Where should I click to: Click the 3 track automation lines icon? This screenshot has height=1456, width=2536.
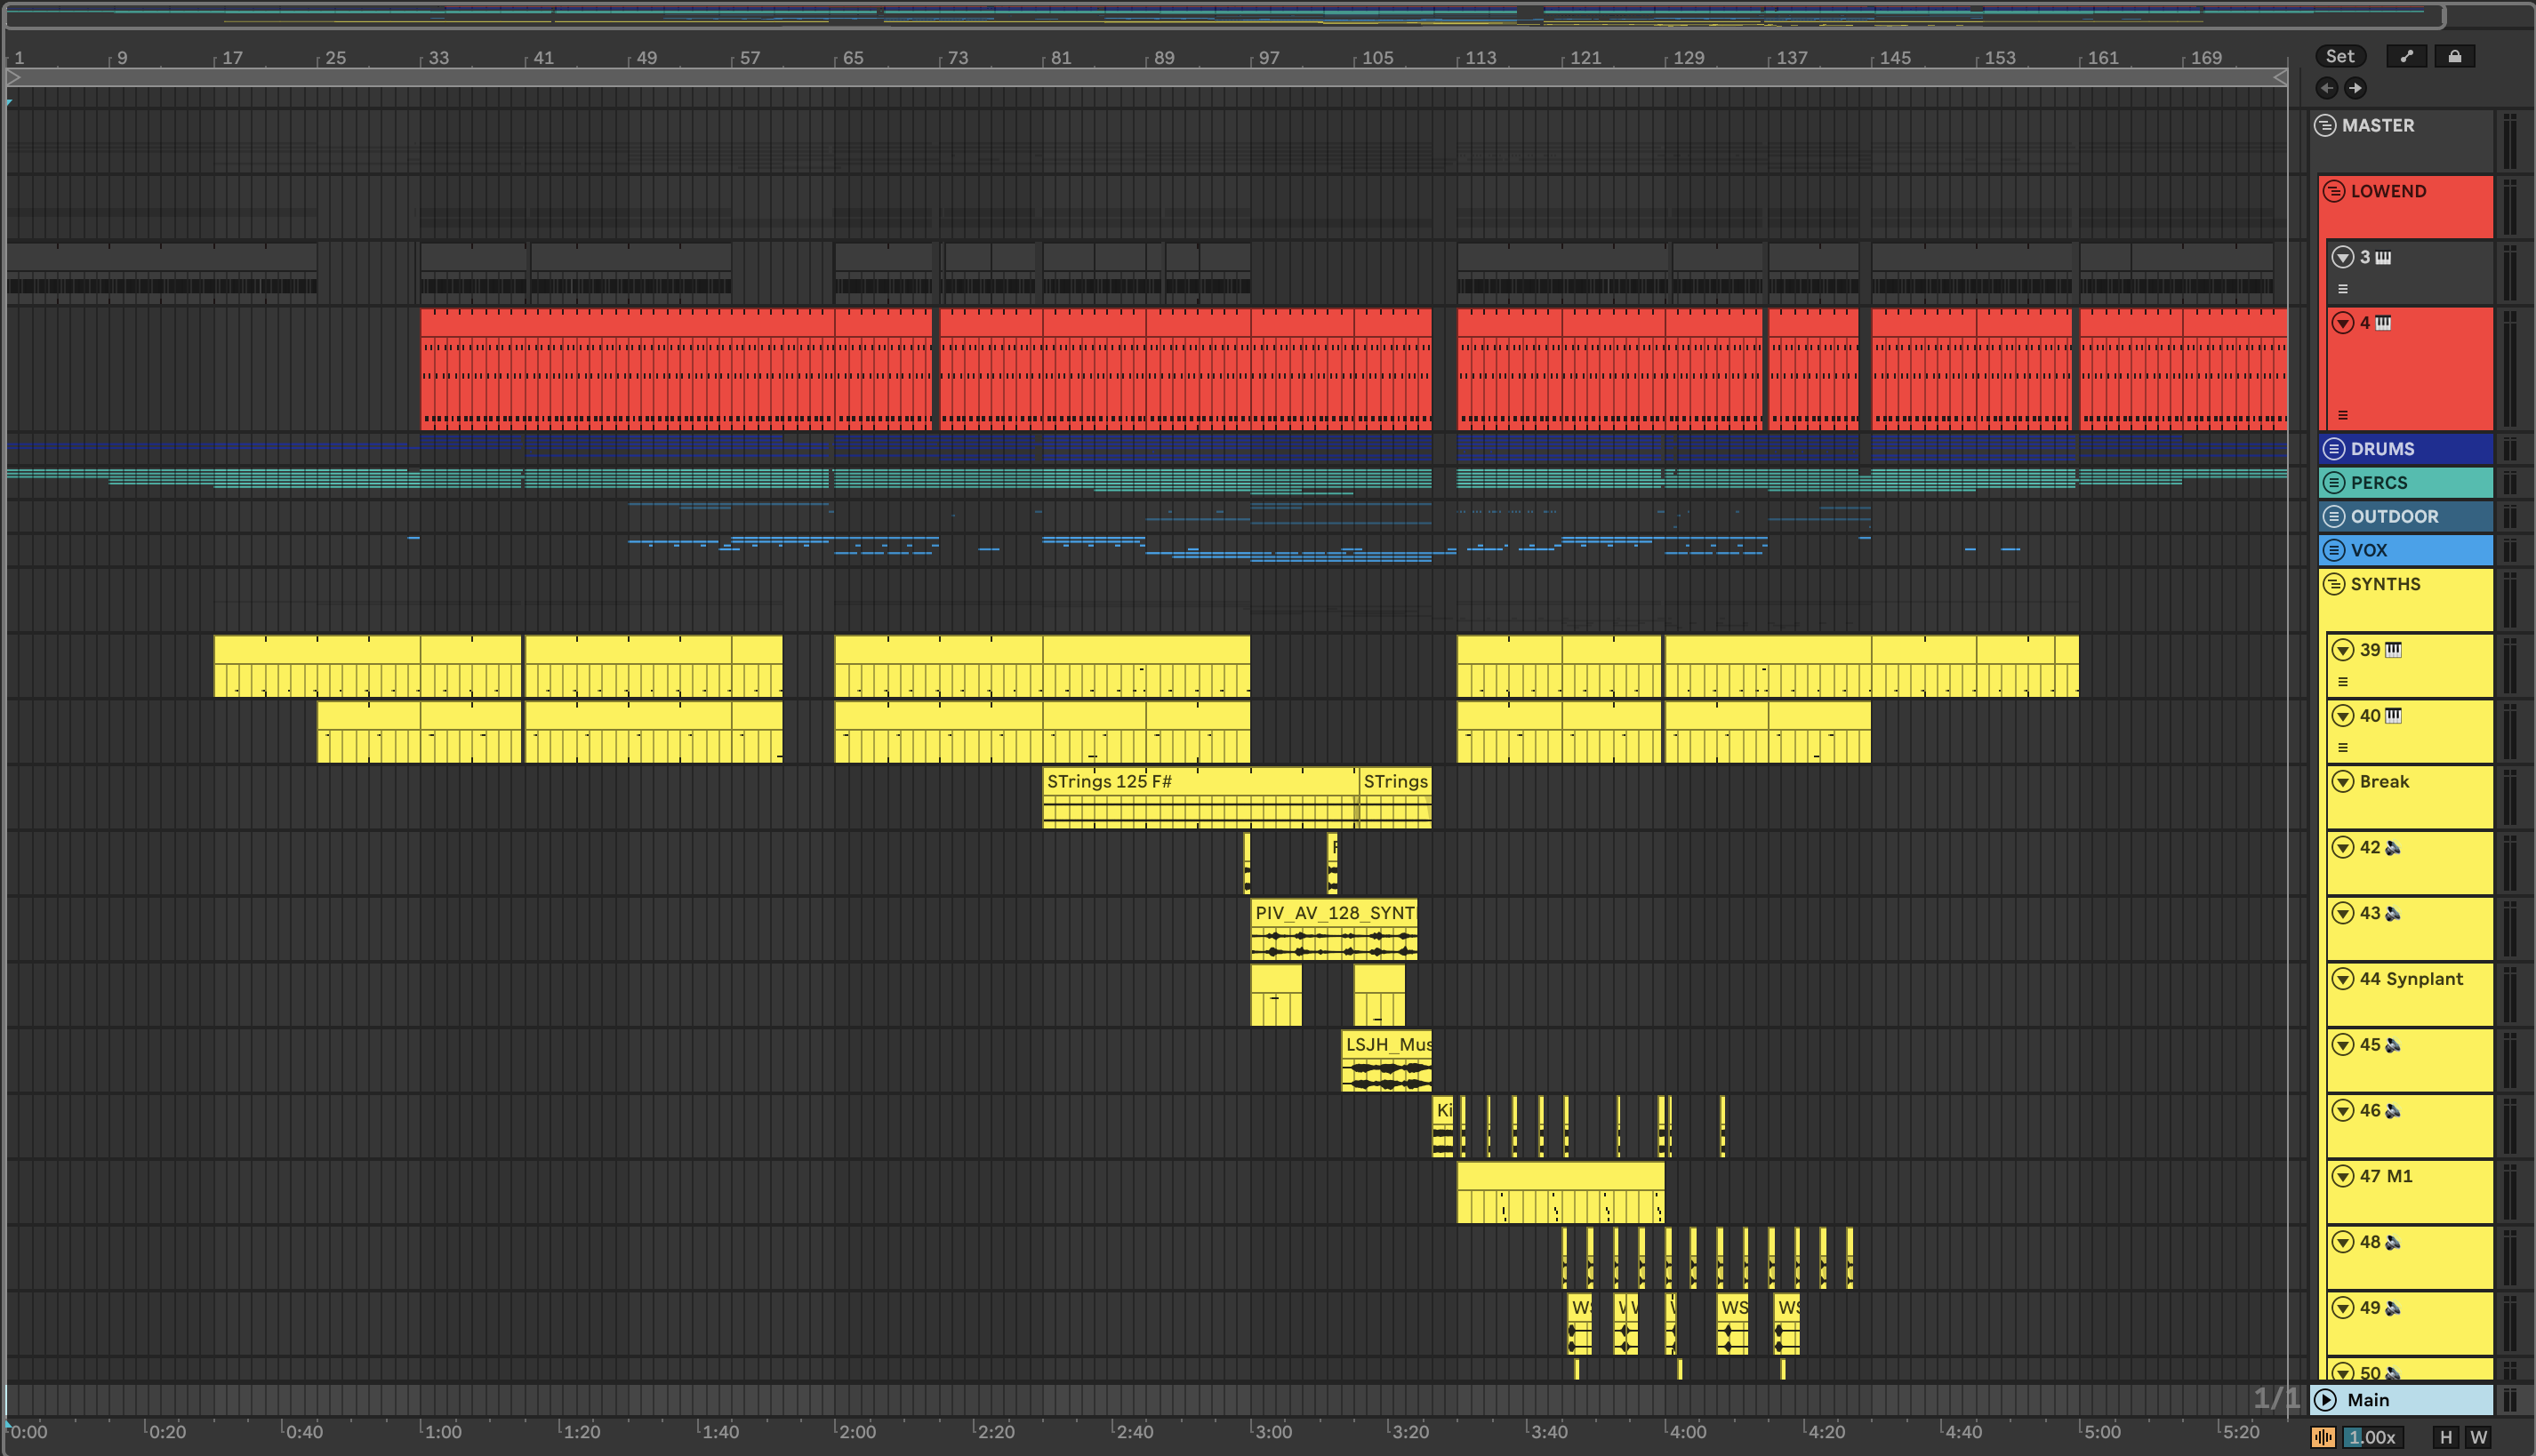2342,289
